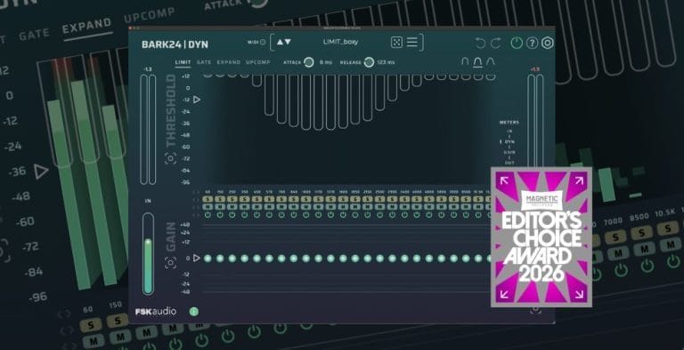Click the 570 band threshold bar
The height and width of the screenshot is (350, 684).
[269, 95]
